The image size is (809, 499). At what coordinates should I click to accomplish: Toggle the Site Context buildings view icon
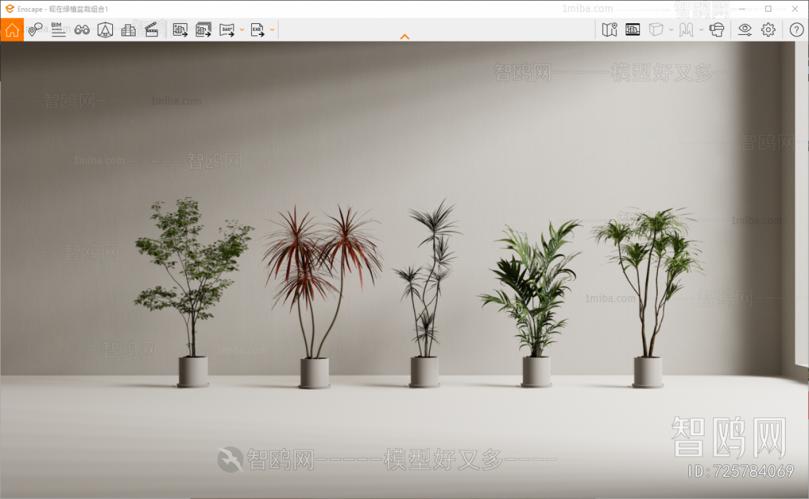click(633, 30)
